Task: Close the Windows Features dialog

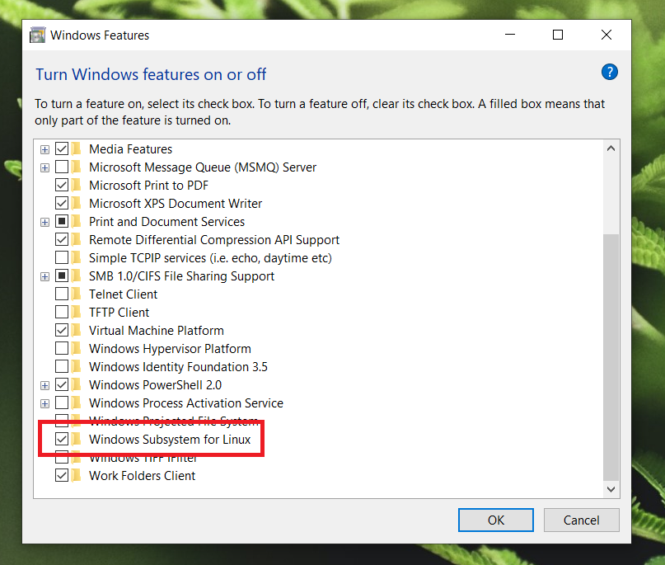Action: click(606, 35)
